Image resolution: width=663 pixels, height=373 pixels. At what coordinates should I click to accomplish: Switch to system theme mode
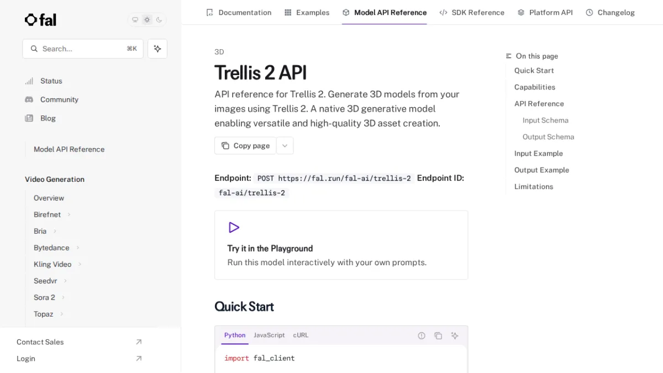[135, 20]
